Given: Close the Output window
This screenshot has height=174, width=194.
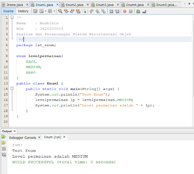Looking at the screenshot, I should click(15, 131).
